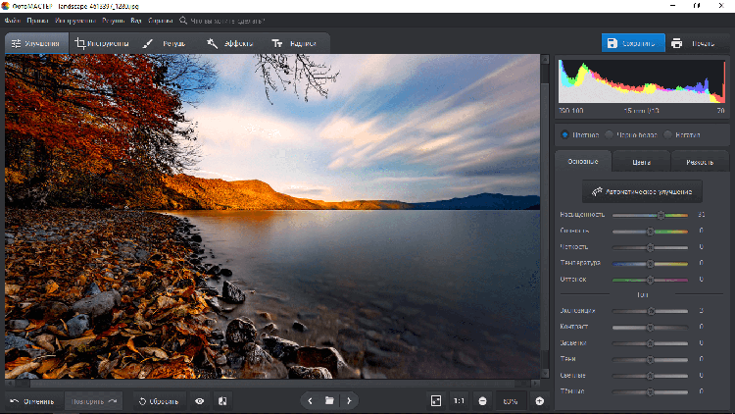735x414 pixels.
Task: Open the Улучшения (Enhancements) tab
Action: point(35,44)
